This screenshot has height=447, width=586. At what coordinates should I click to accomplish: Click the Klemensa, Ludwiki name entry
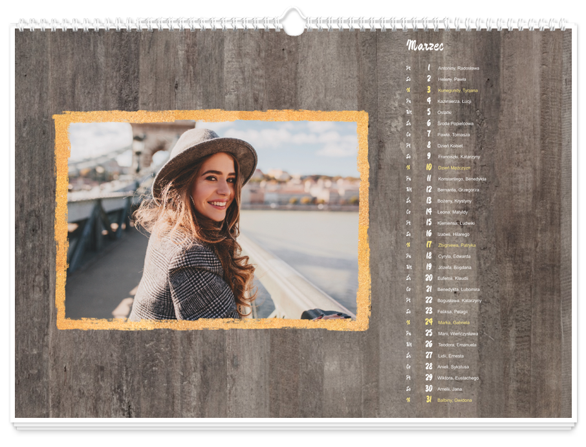pyautogui.click(x=457, y=223)
